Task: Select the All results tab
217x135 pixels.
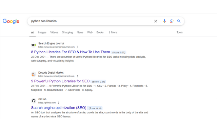Action: [x=33, y=32]
